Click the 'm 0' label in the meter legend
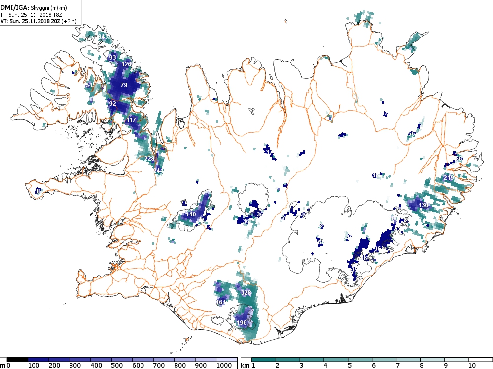This screenshot has width=493, height=369. (x=5, y=366)
